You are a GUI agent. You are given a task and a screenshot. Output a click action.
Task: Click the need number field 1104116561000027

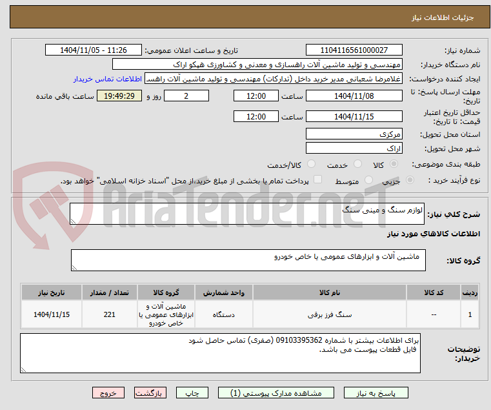354,50
